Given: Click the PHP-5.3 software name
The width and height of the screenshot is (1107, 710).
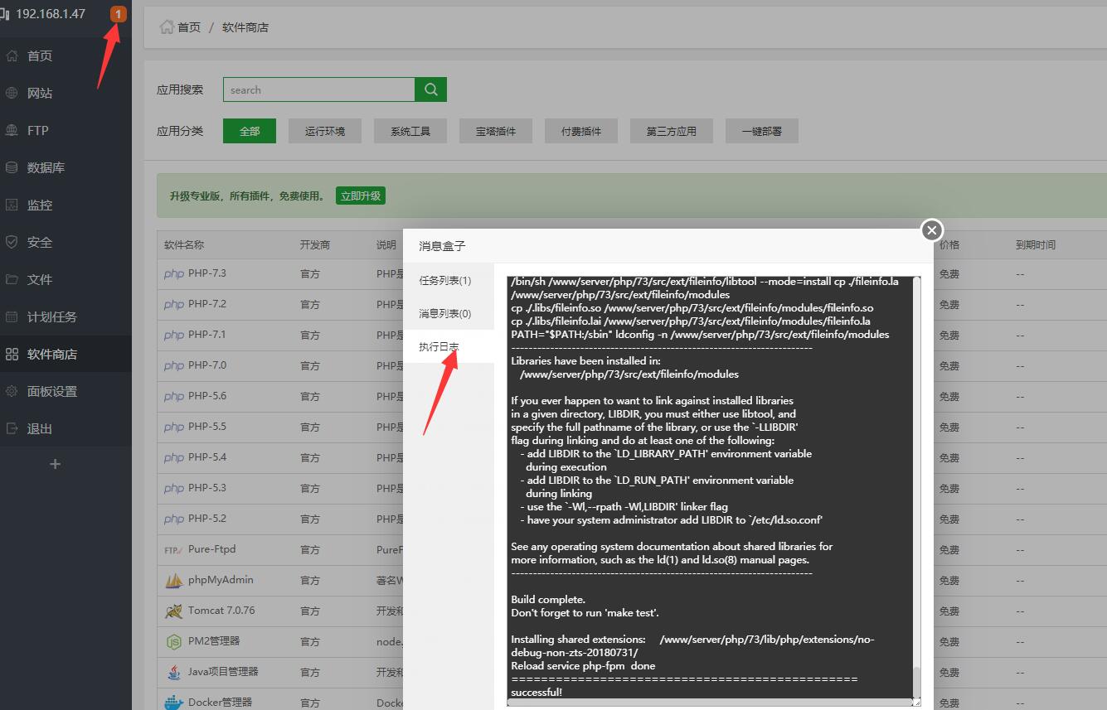Looking at the screenshot, I should pos(206,488).
